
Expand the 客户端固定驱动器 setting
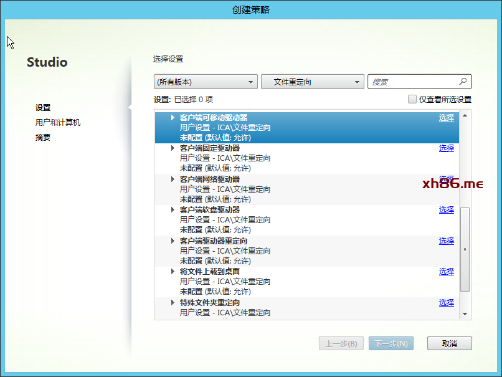click(173, 148)
